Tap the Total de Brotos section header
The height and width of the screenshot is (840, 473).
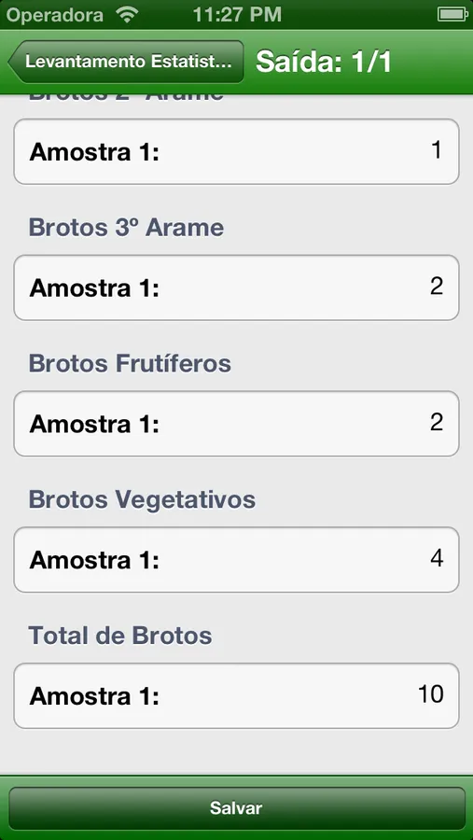coord(120,636)
